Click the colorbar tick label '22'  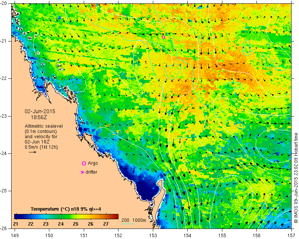tap(31, 224)
